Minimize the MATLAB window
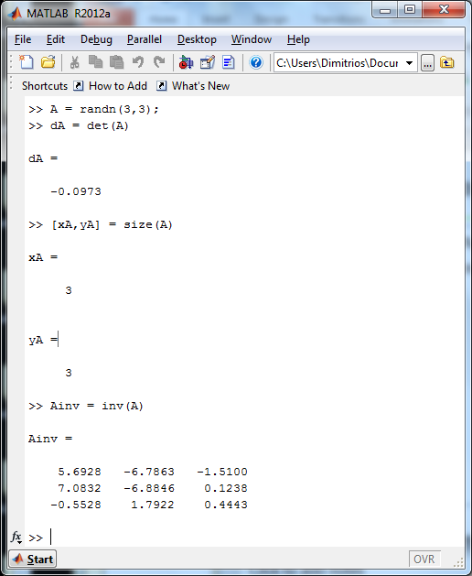 [x=385, y=9]
